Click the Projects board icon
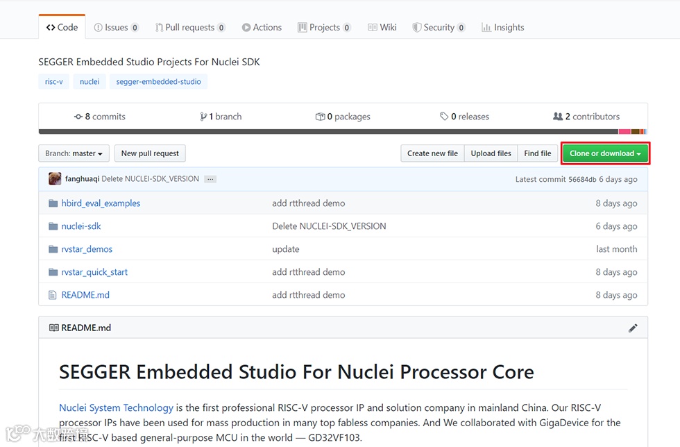The width and height of the screenshot is (680, 447). 303,27
